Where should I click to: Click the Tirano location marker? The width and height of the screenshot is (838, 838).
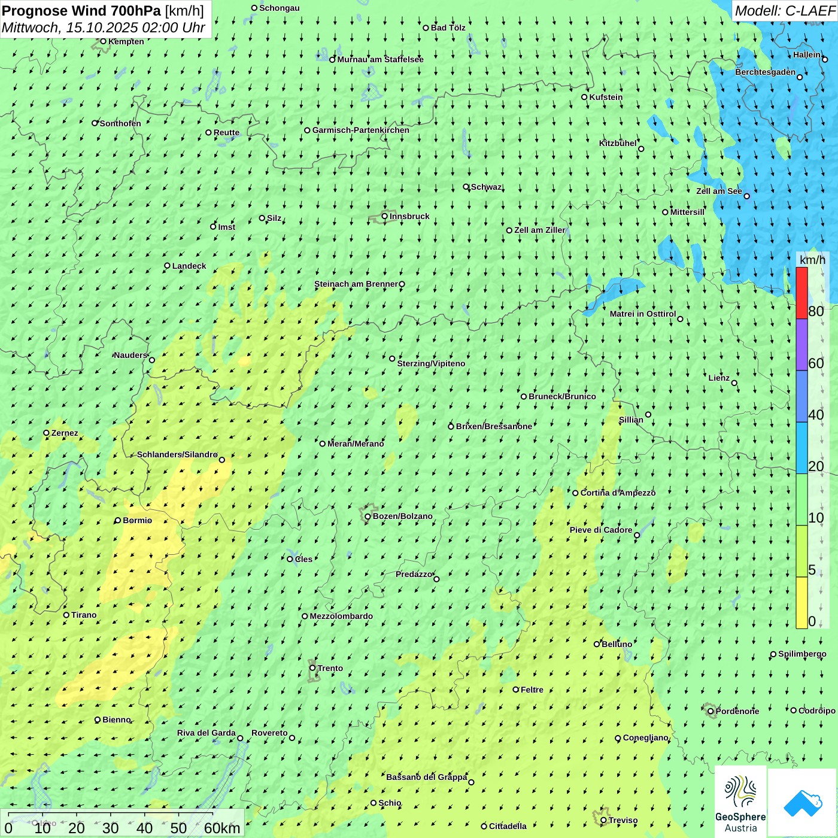[x=66, y=615]
